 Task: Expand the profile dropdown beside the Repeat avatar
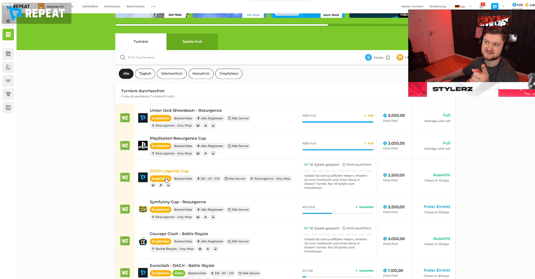tap(503, 6)
